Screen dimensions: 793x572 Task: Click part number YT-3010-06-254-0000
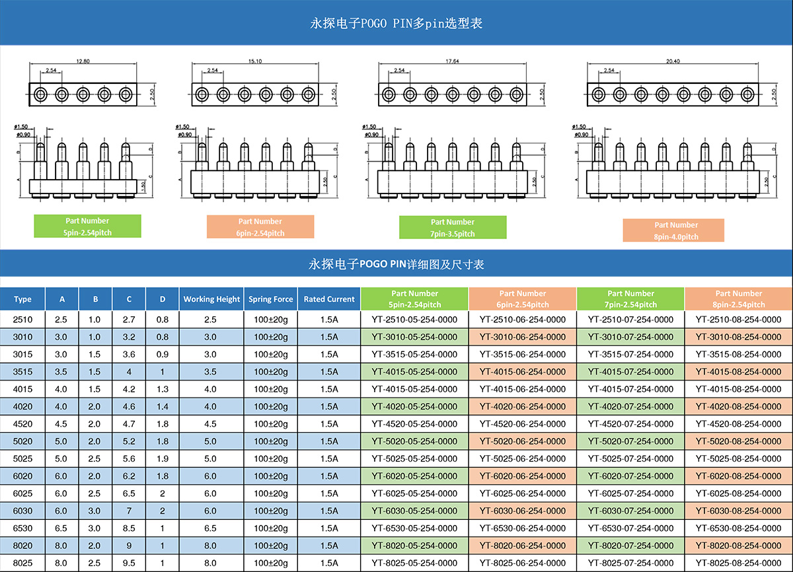pyautogui.click(x=523, y=337)
